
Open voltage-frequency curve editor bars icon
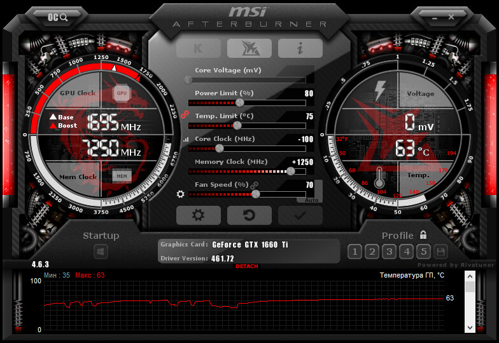(x=186, y=139)
